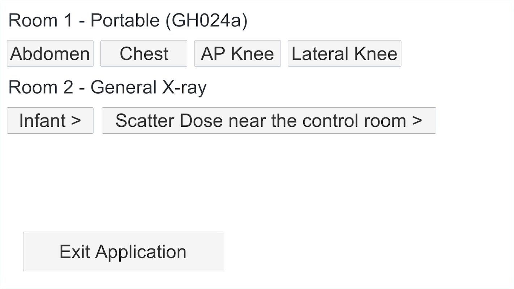514x289 pixels.
Task: Open Scatter Dose near the control room
Action: tap(269, 120)
